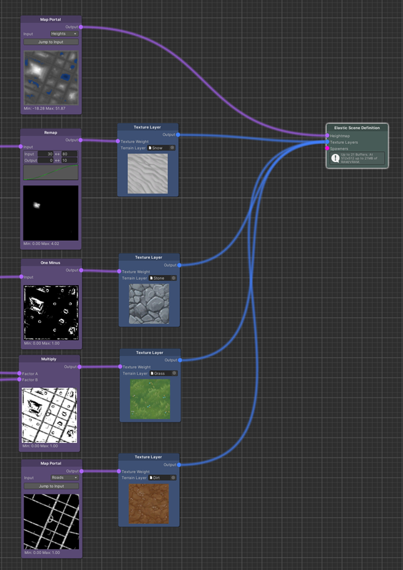The height and width of the screenshot is (570, 403).
Task: Click the Output port of the Multiply node
Action: click(x=80, y=367)
